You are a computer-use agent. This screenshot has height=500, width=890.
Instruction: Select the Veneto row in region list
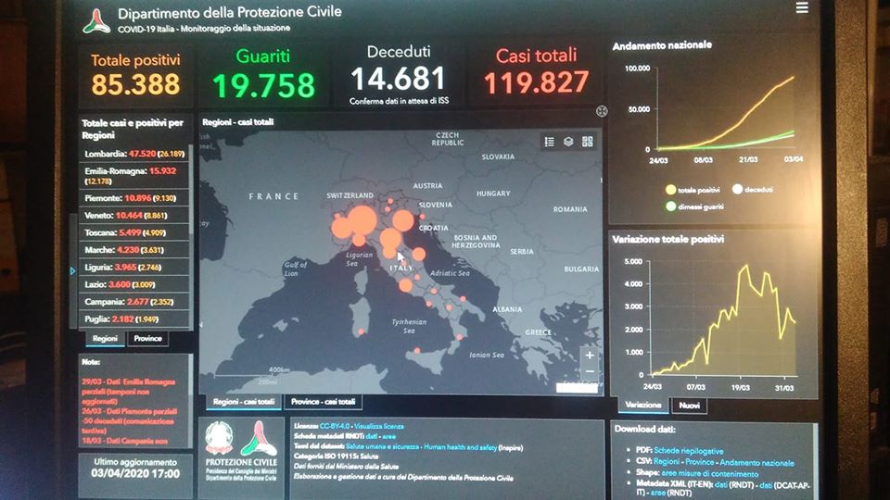pos(133,216)
